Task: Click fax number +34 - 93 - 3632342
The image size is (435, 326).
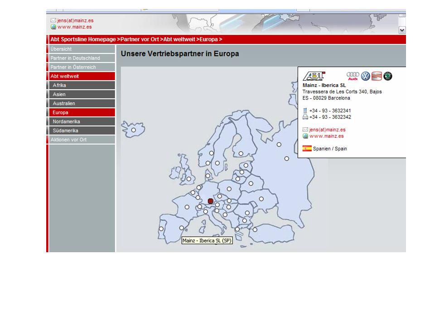Action: click(330, 117)
